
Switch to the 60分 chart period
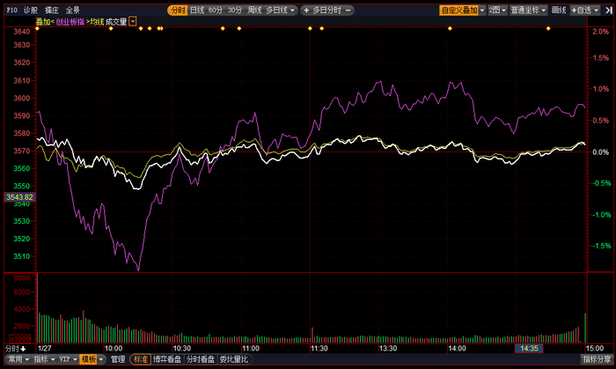click(x=216, y=11)
